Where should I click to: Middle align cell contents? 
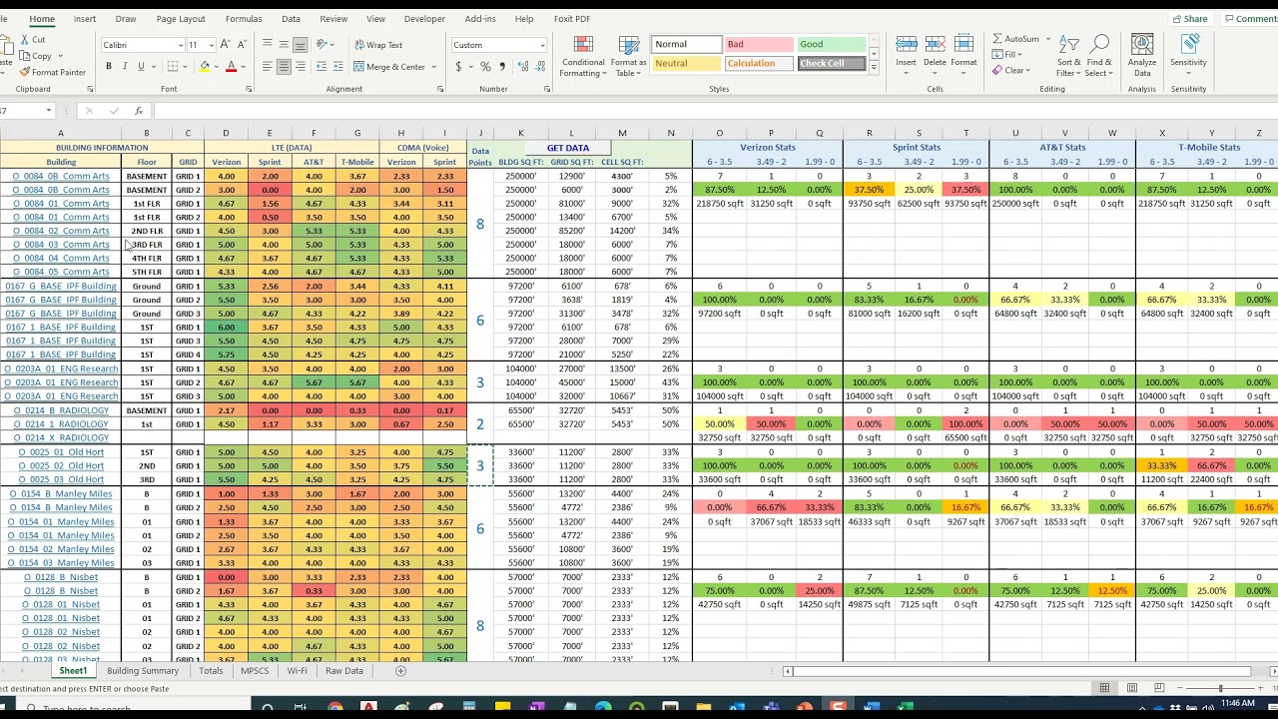[x=284, y=45]
